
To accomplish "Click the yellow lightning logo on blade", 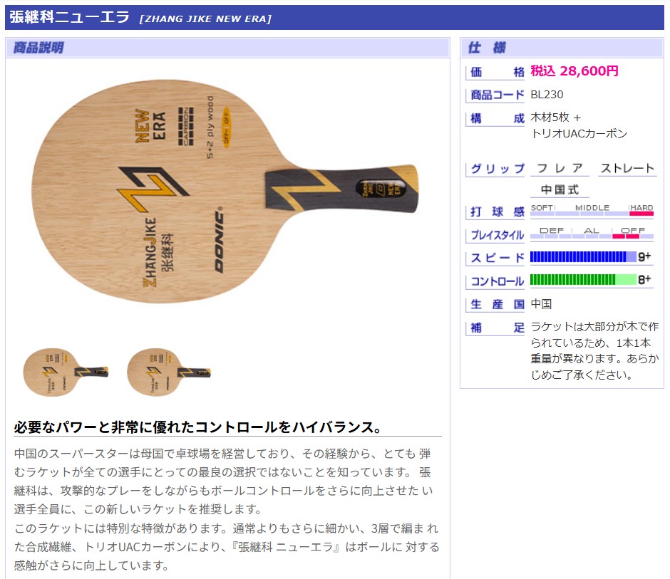I will [153, 189].
